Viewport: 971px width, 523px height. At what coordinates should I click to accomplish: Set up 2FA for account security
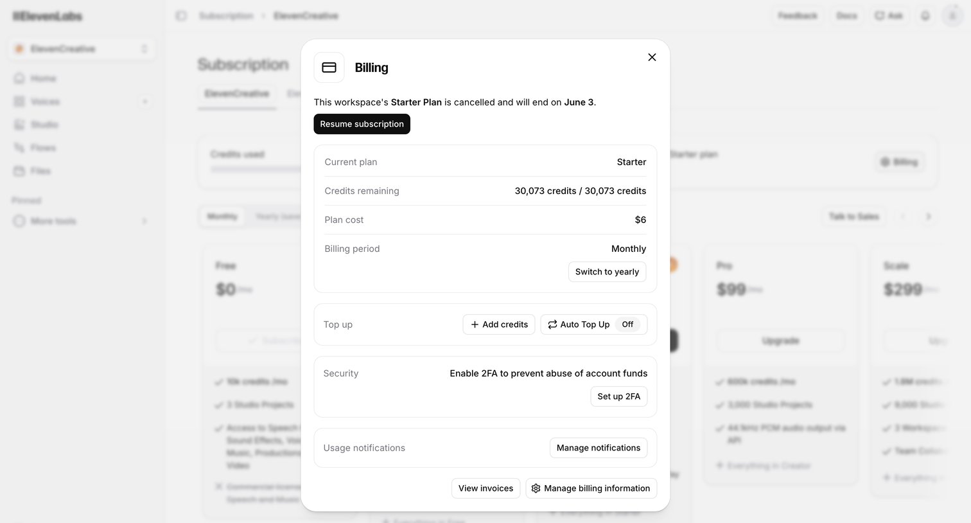618,396
